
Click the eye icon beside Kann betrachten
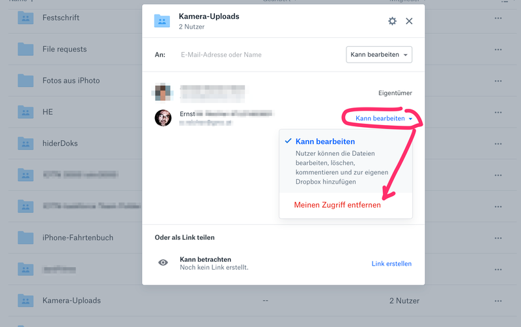pyautogui.click(x=163, y=263)
